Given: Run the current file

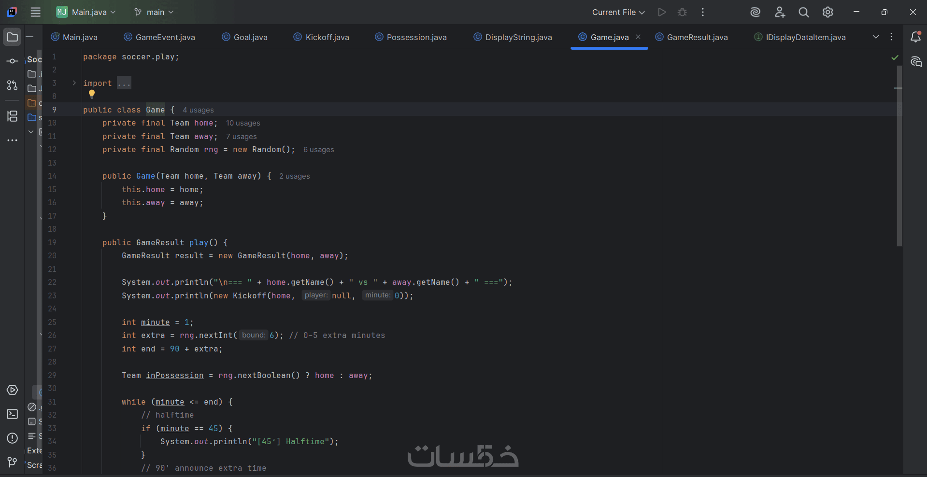Looking at the screenshot, I should [662, 12].
